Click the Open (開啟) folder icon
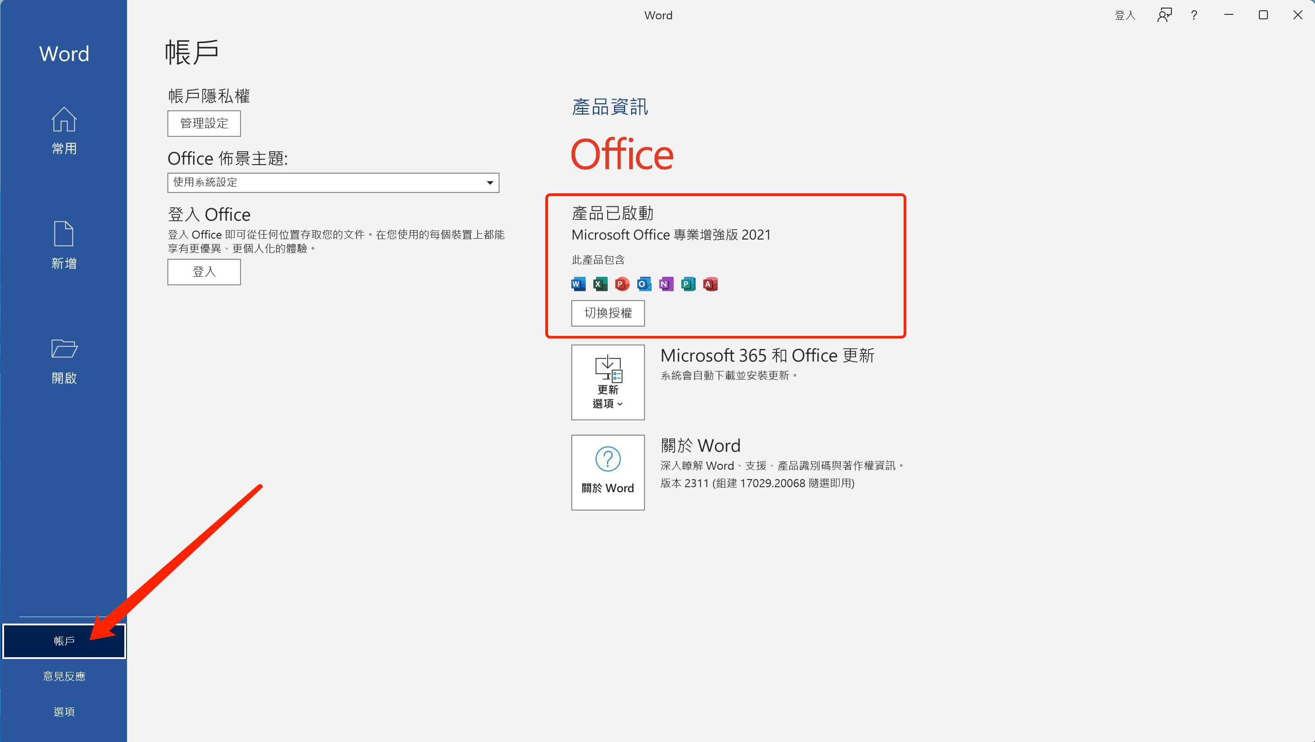Image resolution: width=1315 pixels, height=742 pixels. click(64, 349)
